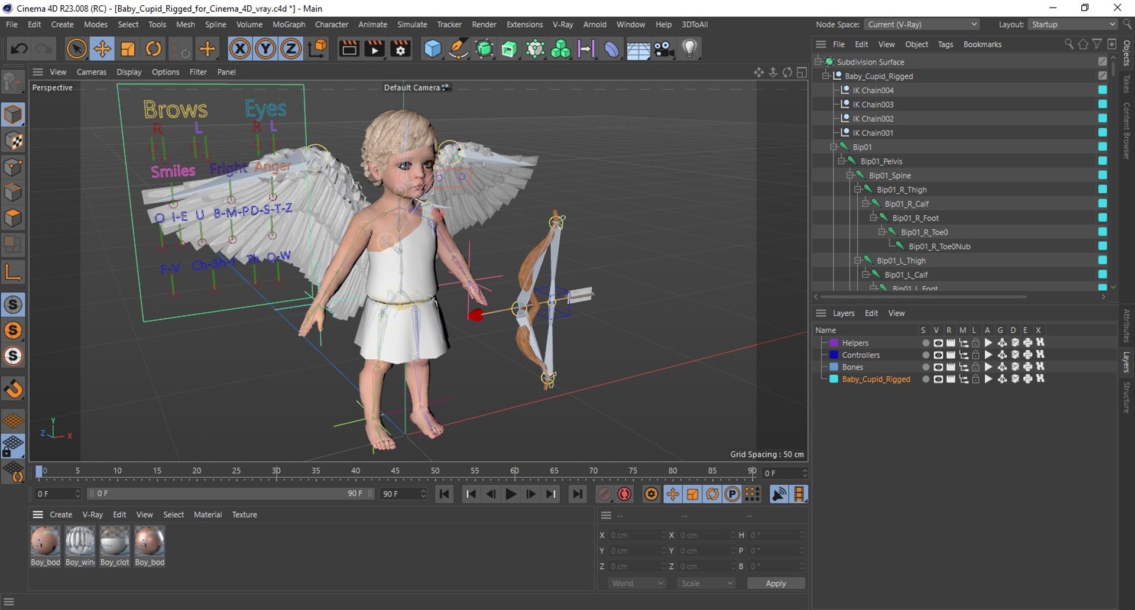The width and height of the screenshot is (1135, 610).
Task: Toggle Z axis lock
Action: tap(291, 49)
